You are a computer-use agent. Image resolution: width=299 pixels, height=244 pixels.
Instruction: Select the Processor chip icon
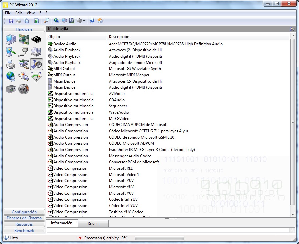tap(36, 39)
